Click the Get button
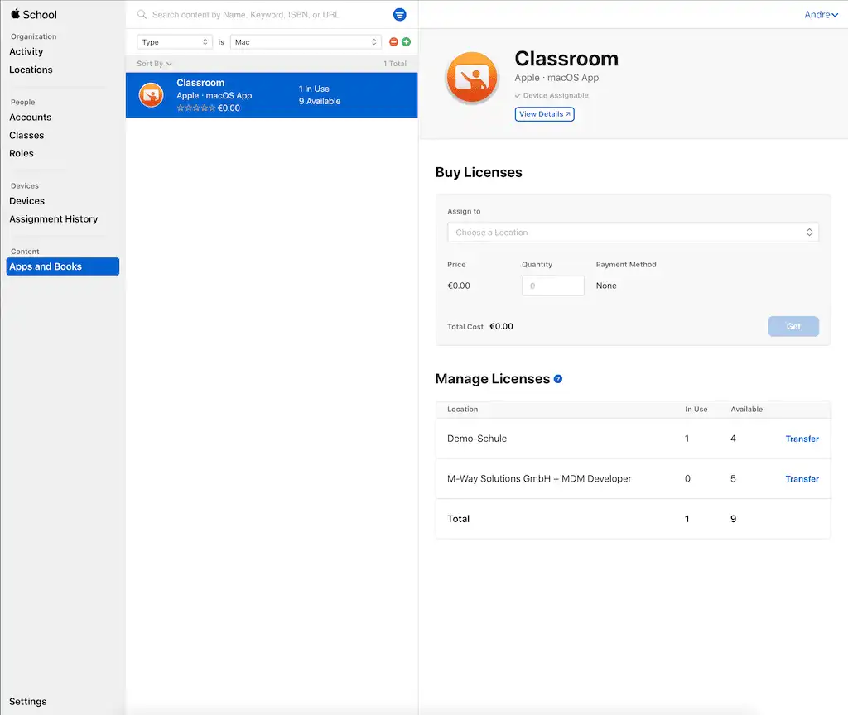This screenshot has width=848, height=715. point(793,326)
